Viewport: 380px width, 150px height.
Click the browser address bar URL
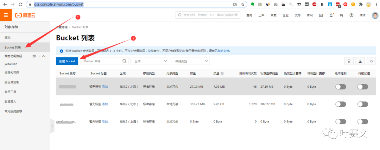coord(59,4)
